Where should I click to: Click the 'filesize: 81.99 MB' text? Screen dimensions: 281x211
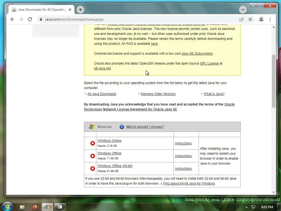point(108,171)
